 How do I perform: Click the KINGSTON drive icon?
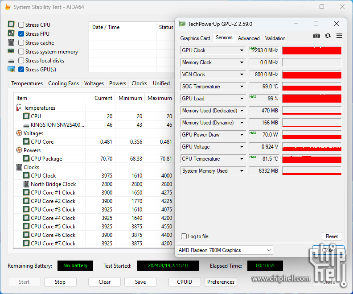click(x=26, y=125)
